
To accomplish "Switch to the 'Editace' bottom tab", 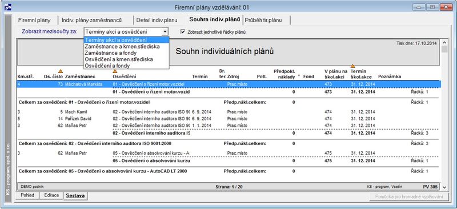I will 51,195.
